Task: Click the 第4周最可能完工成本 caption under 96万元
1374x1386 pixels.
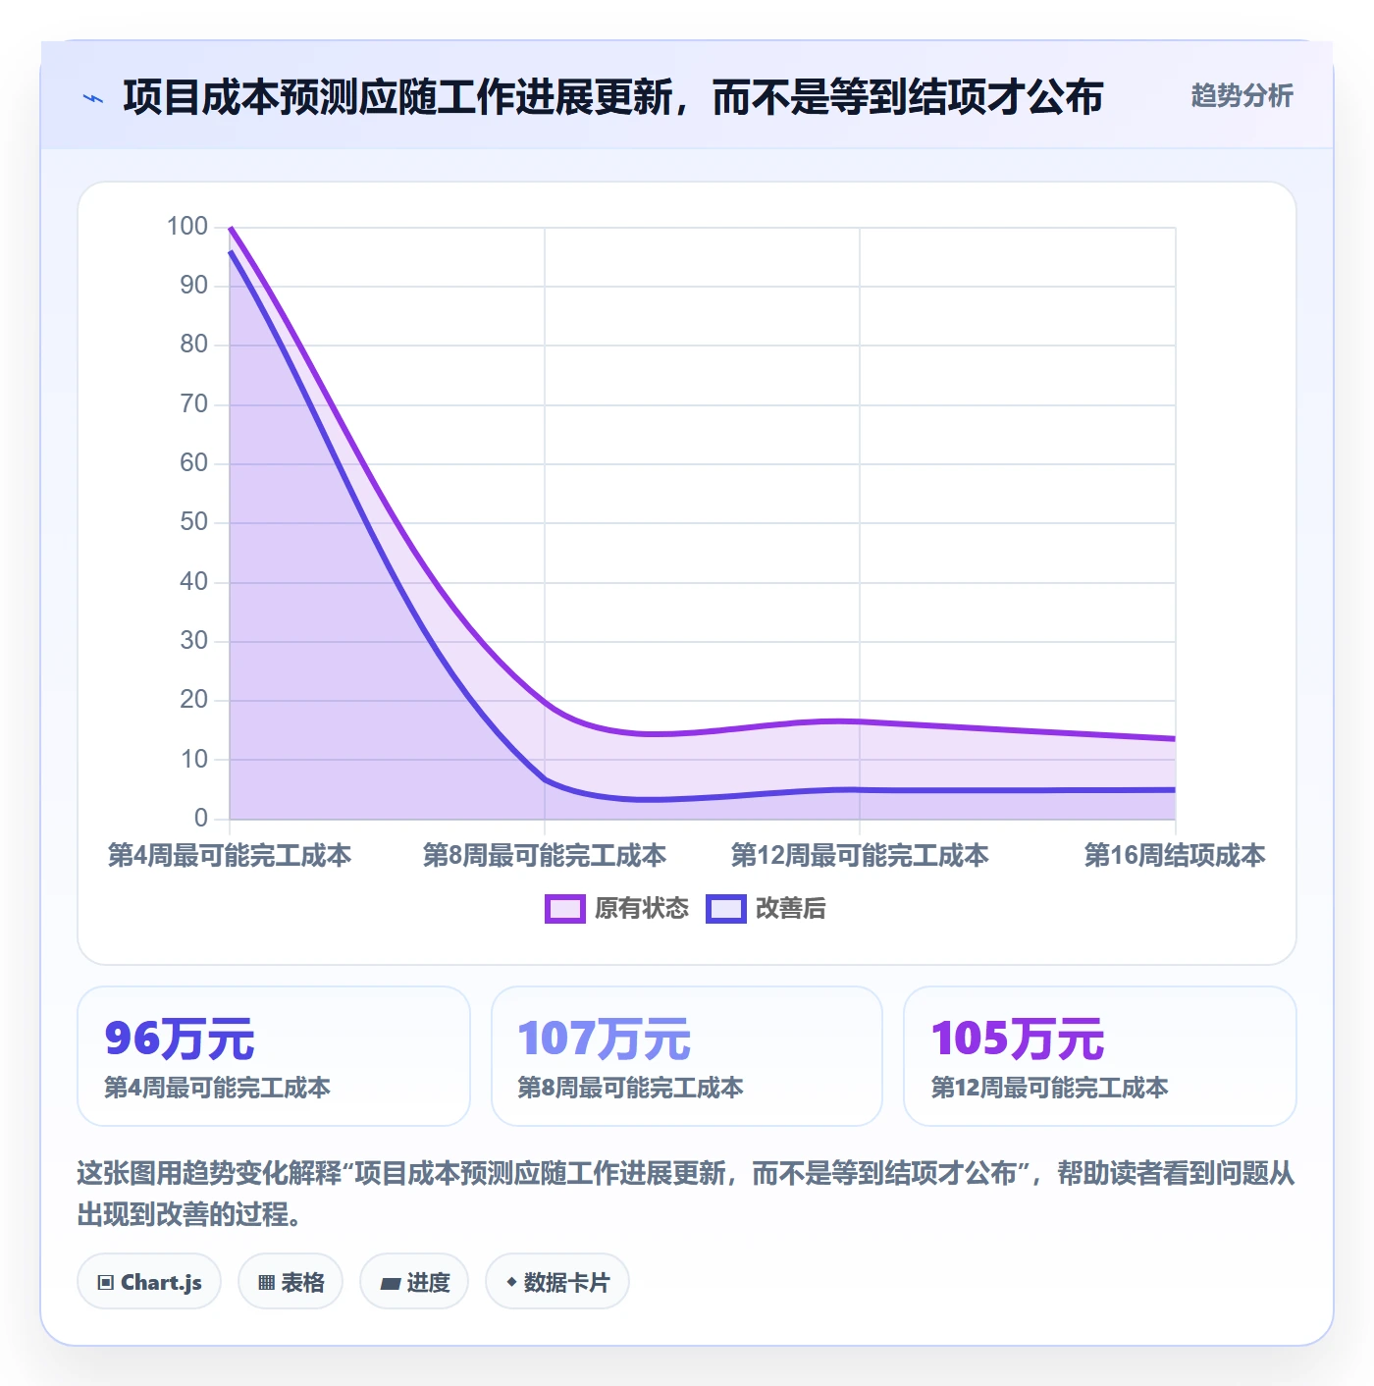Action: pos(218,1088)
